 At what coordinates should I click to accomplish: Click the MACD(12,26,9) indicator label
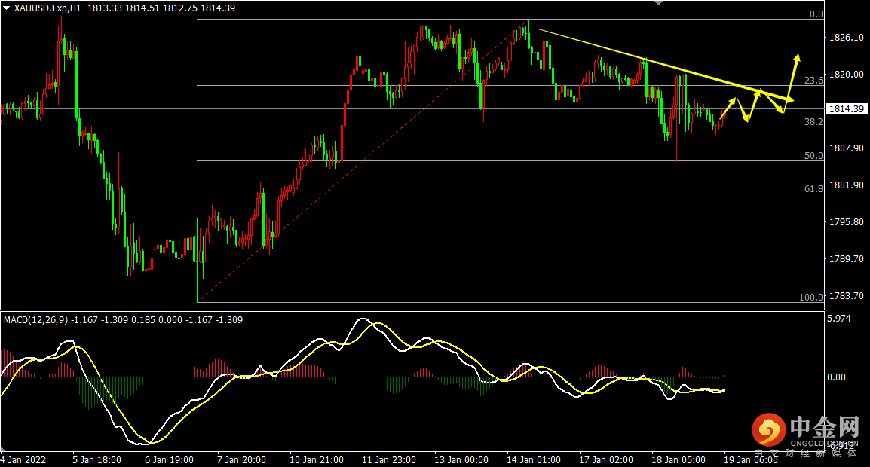click(36, 320)
